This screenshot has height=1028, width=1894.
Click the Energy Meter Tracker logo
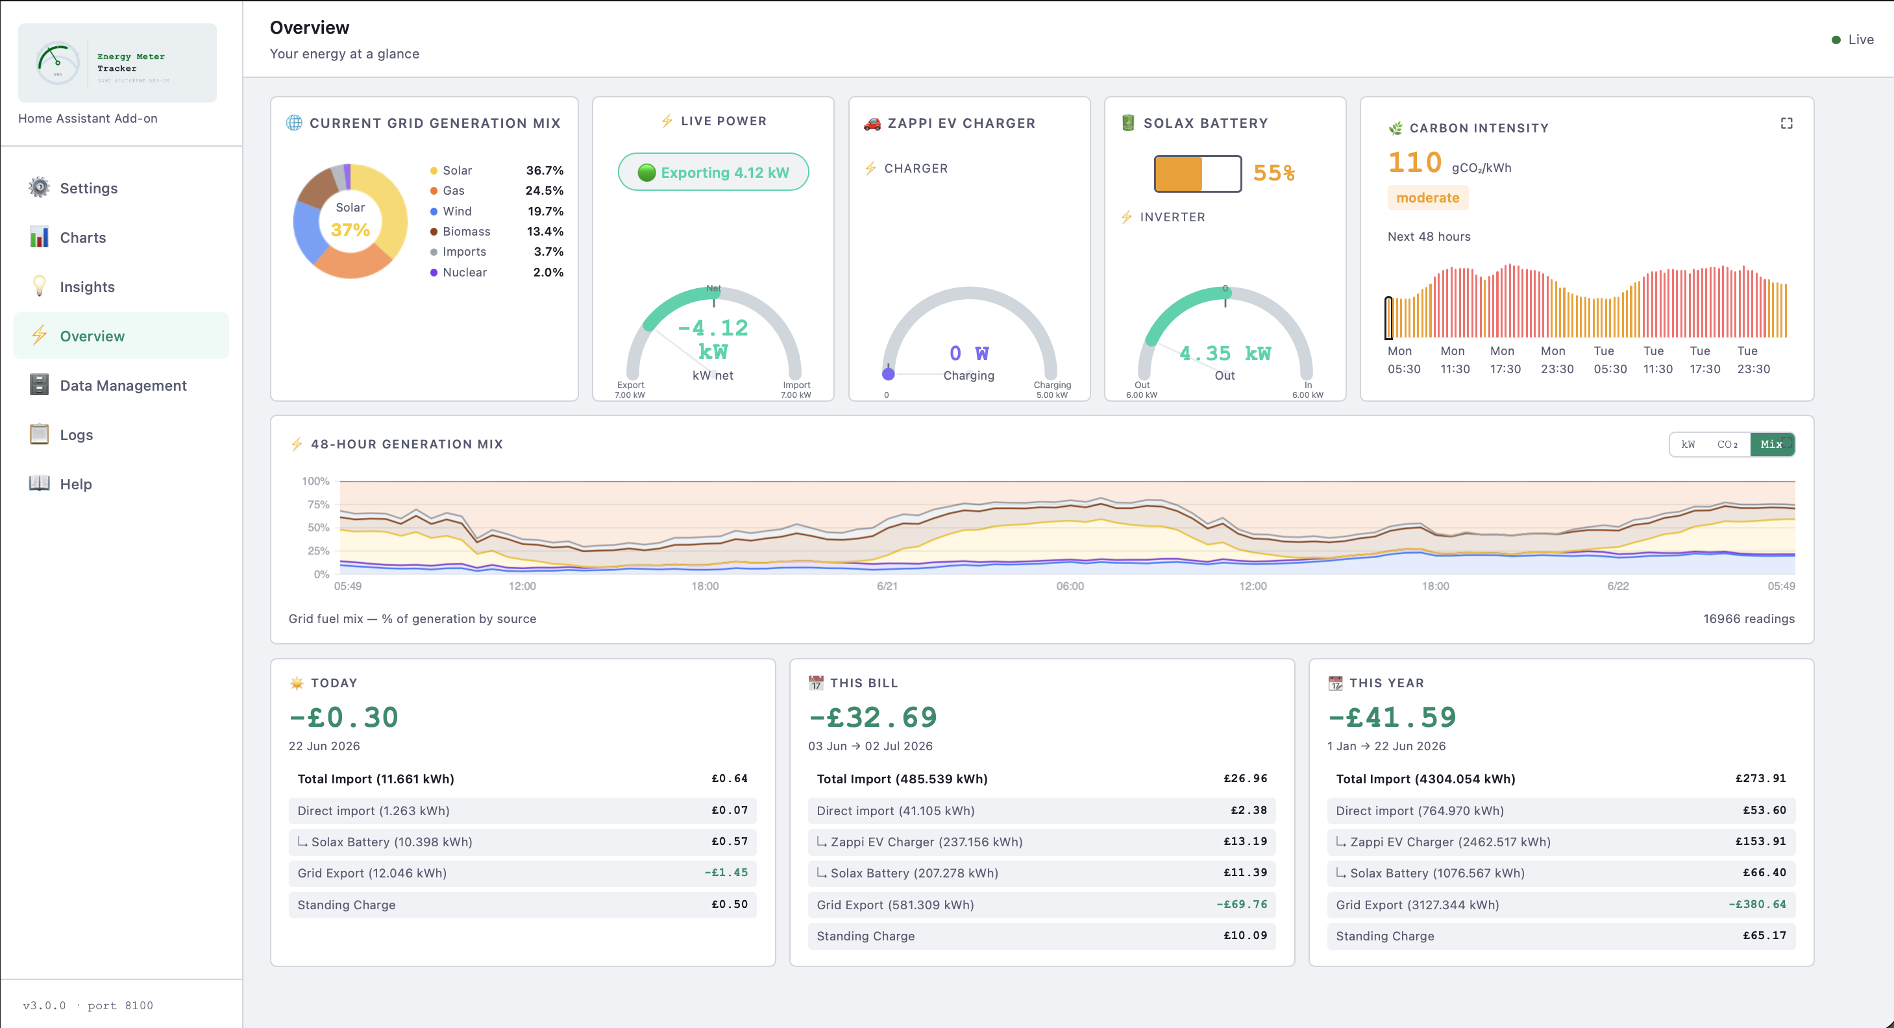click(x=117, y=62)
